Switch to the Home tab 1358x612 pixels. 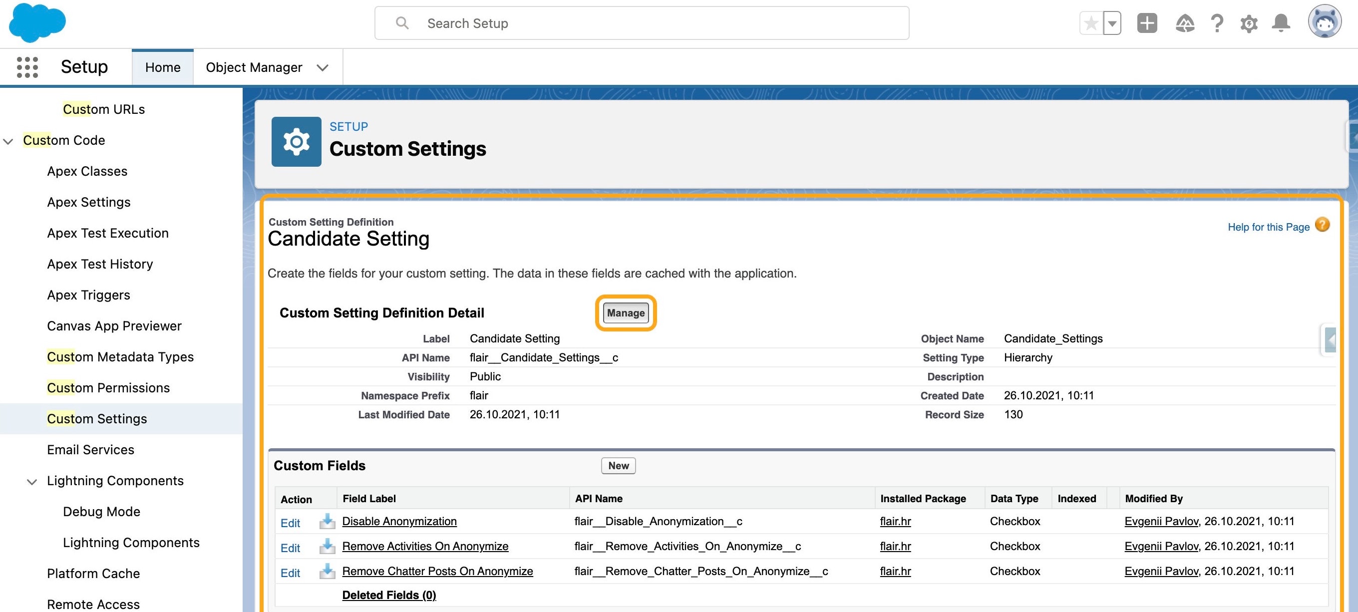pyautogui.click(x=162, y=67)
